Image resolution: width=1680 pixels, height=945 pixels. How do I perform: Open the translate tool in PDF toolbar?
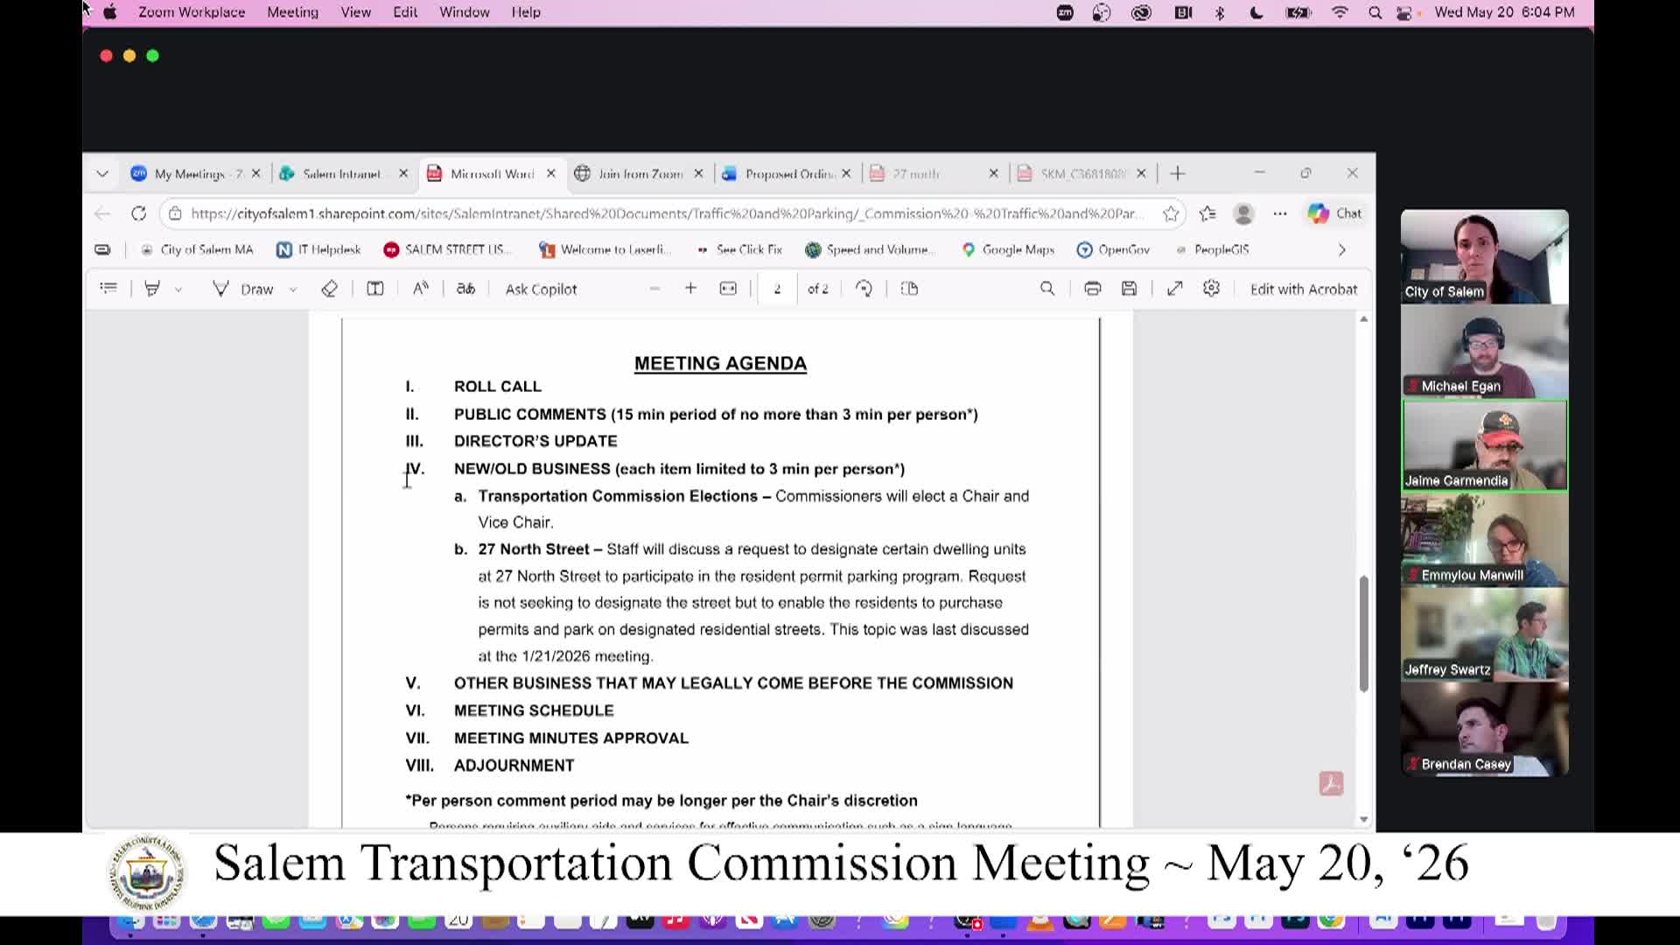click(466, 289)
